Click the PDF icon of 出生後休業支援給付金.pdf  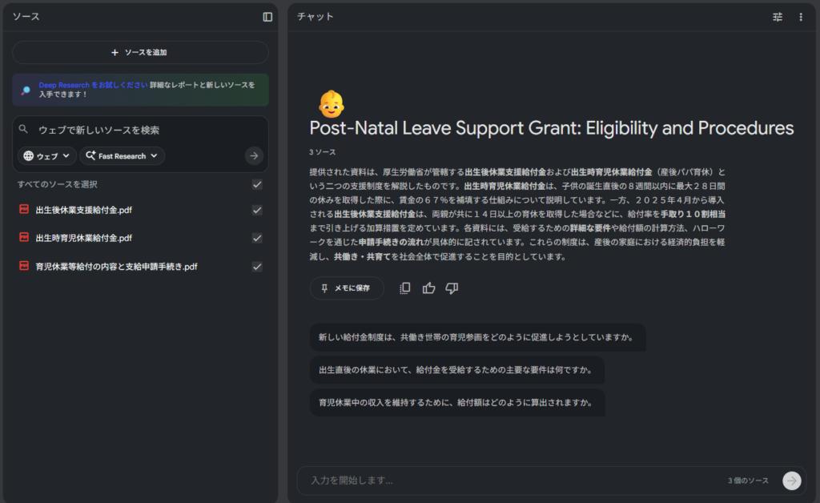[24, 210]
